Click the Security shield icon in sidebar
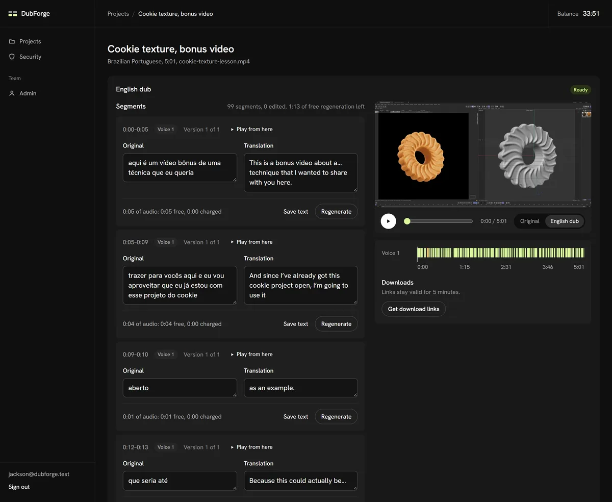The width and height of the screenshot is (612, 502). click(12, 57)
